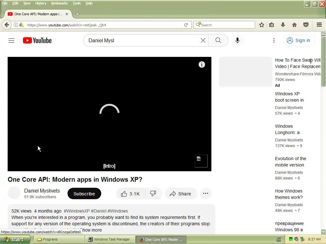The image size is (326, 244).
Task: Bookmark this page with the star icon
Action: pyautogui.click(x=262, y=25)
